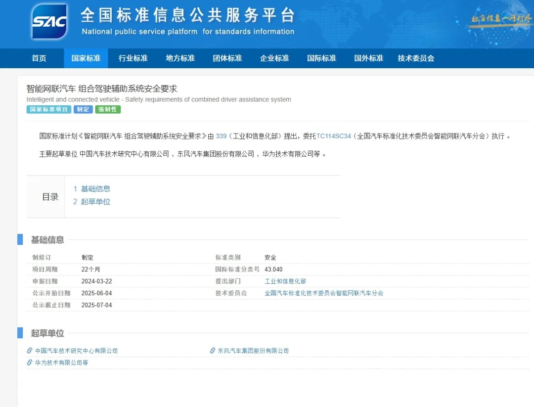Jump to 基础信息 in table of contents
The width and height of the screenshot is (534, 407).
pos(95,189)
